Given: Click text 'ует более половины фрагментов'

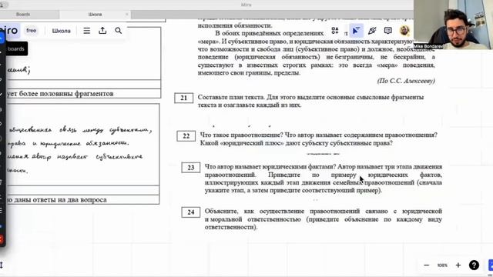Looking at the screenshot, I should click(60, 94).
